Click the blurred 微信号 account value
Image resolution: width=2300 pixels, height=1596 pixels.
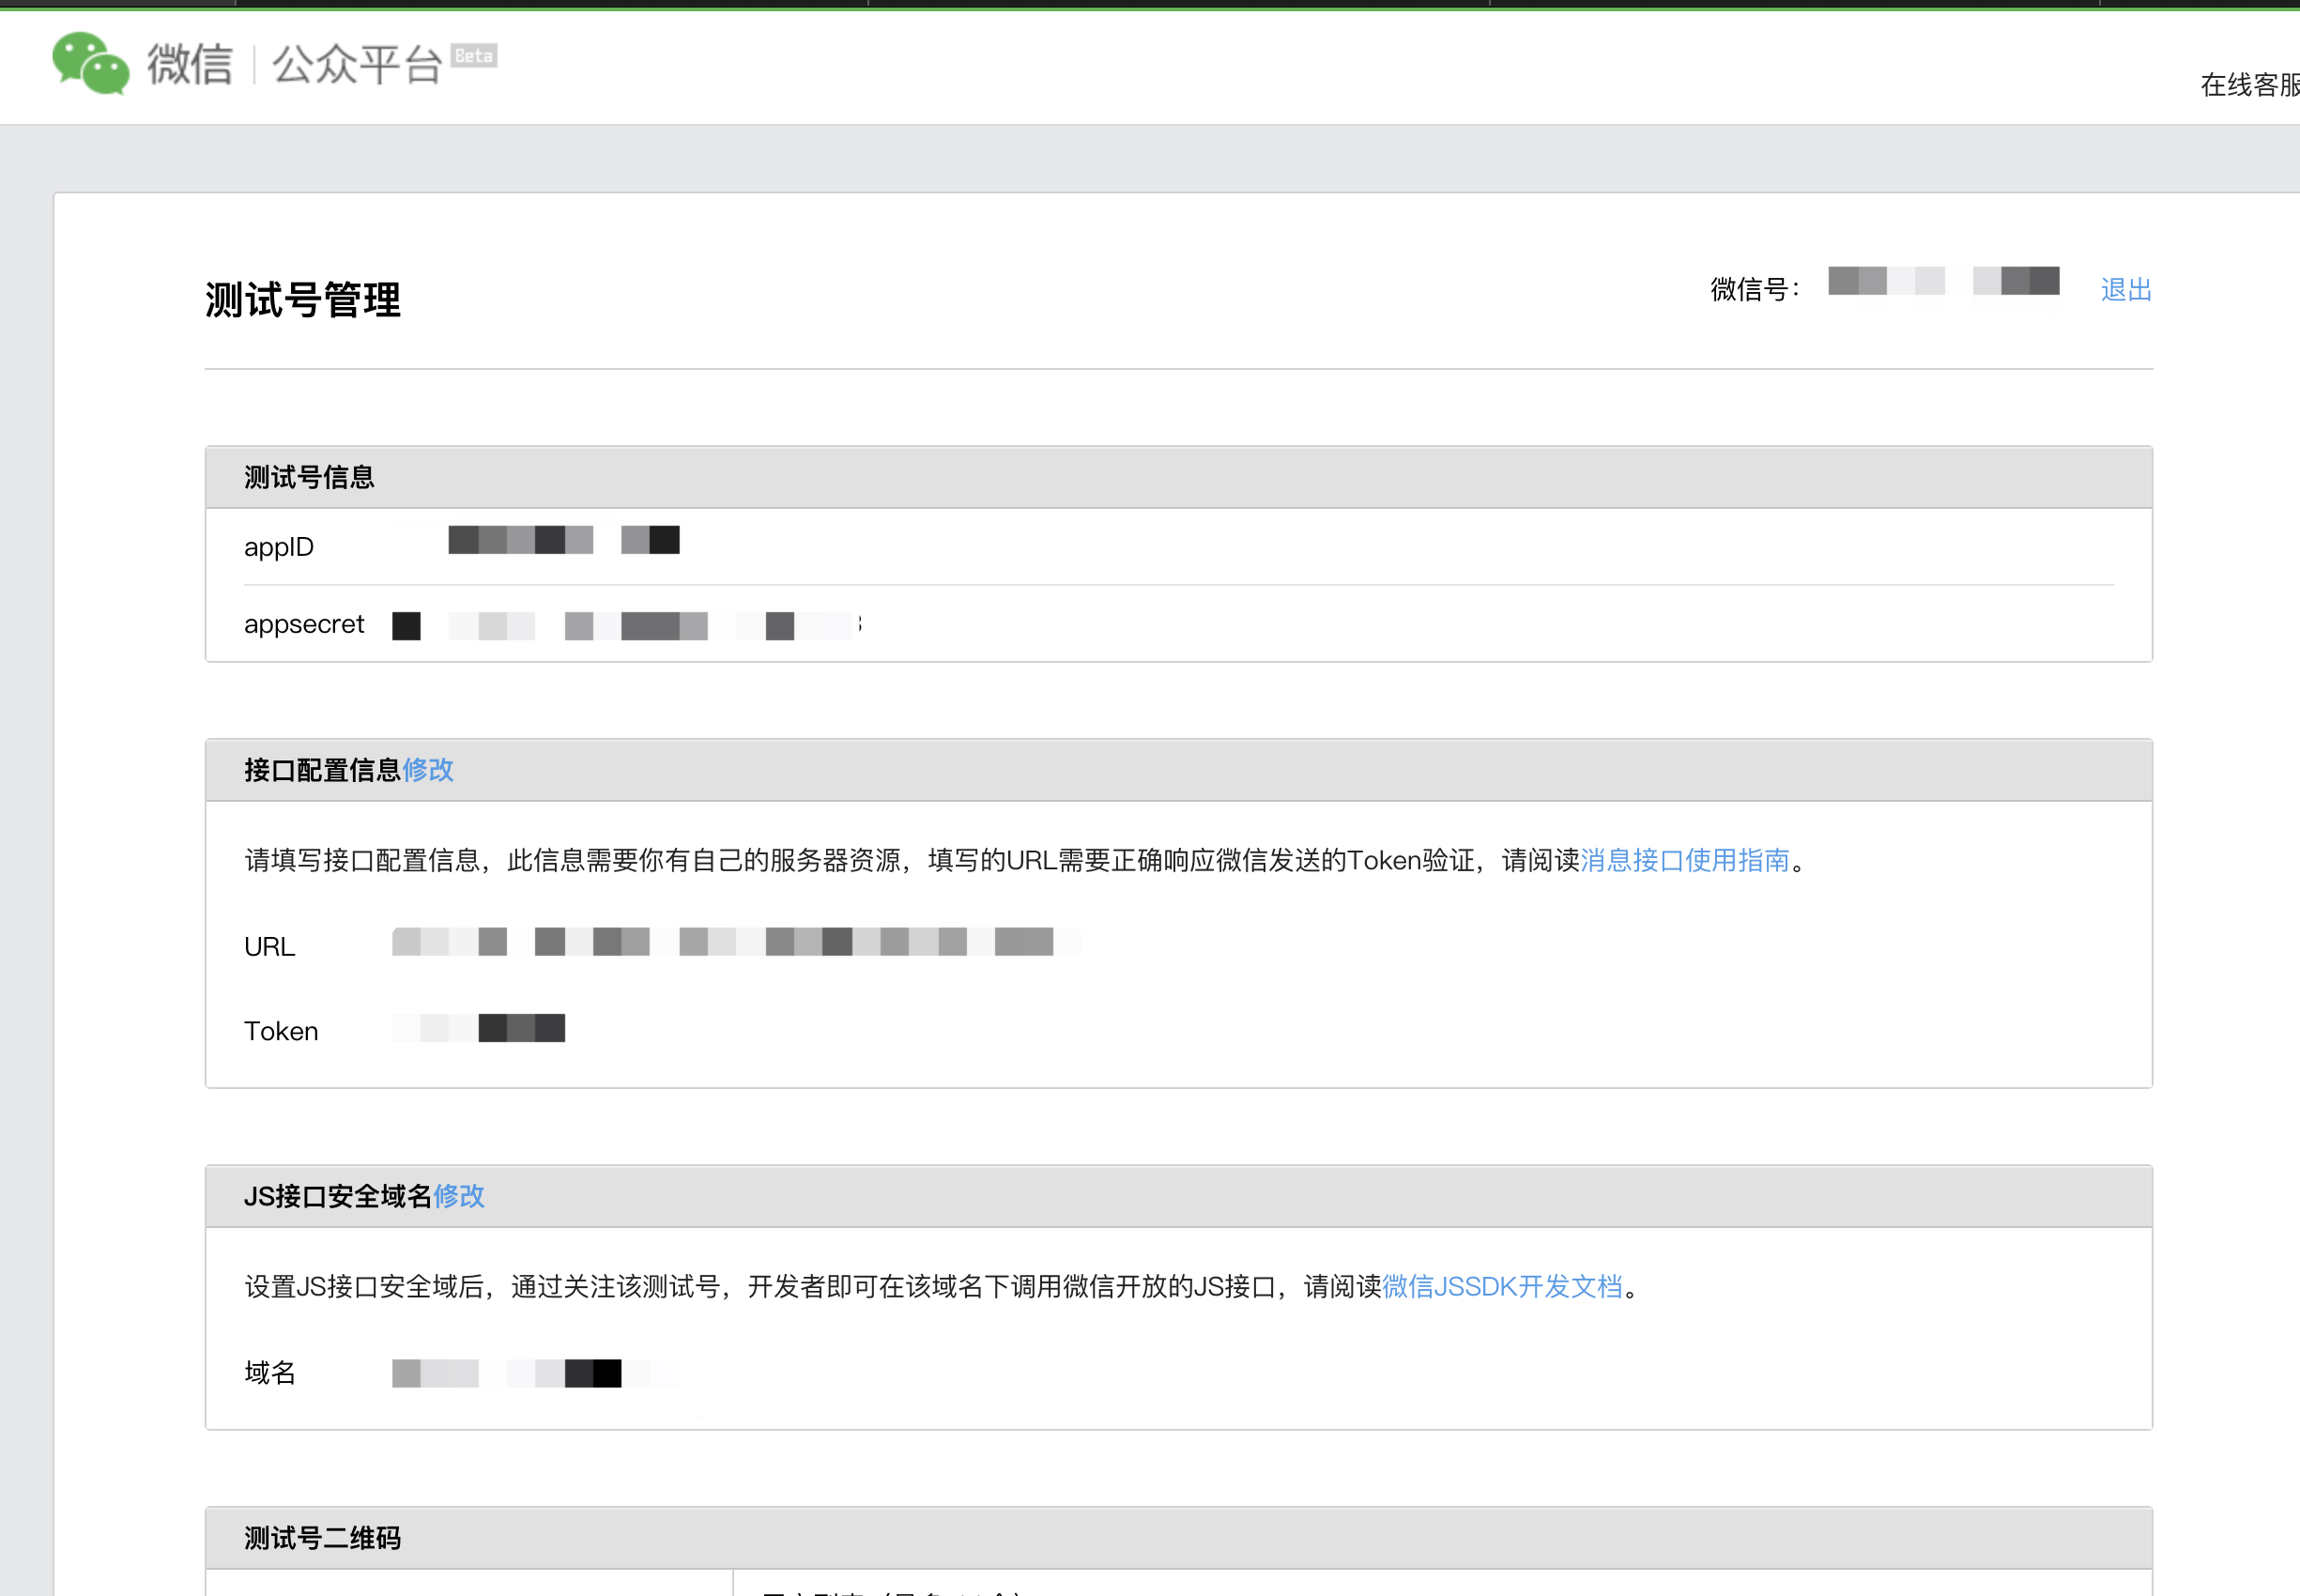click(x=1943, y=282)
